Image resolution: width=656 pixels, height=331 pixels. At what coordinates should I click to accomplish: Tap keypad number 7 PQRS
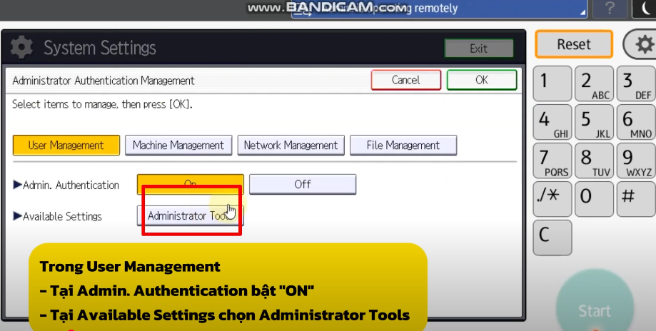pyautogui.click(x=552, y=161)
